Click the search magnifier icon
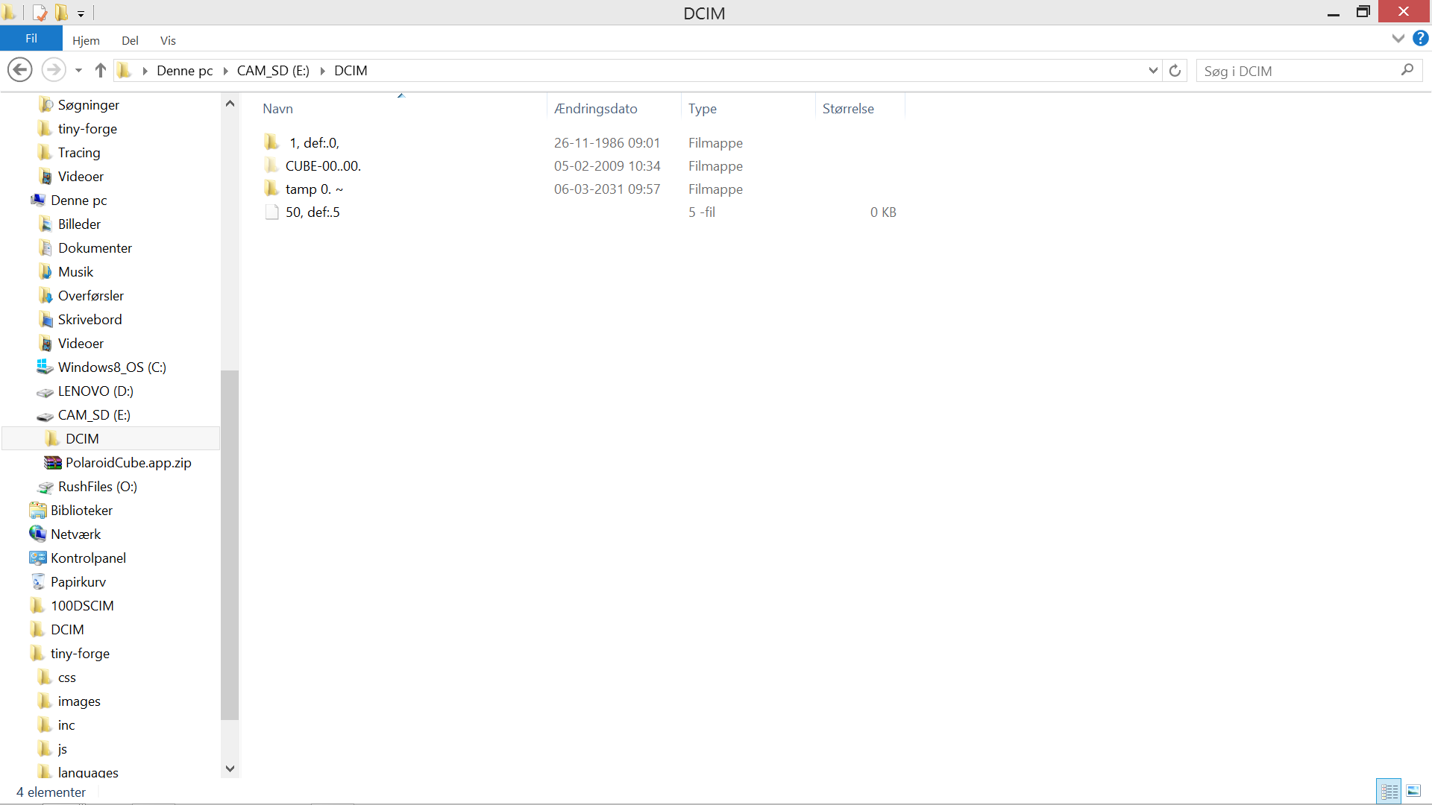The height and width of the screenshot is (805, 1432). tap(1407, 70)
